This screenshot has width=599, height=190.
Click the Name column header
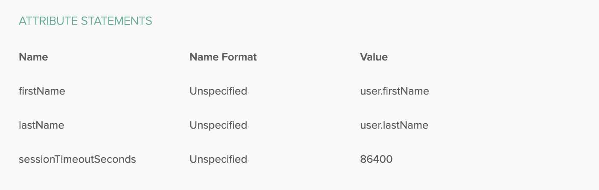pos(33,57)
